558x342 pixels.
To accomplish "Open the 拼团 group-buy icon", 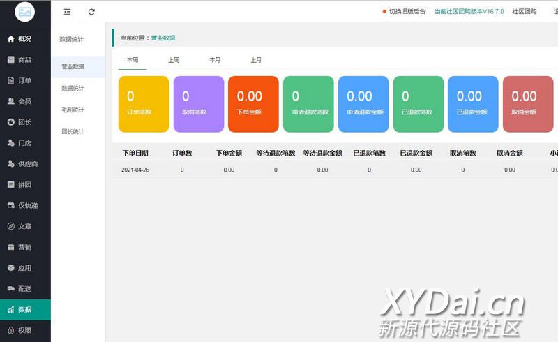I will [11, 184].
